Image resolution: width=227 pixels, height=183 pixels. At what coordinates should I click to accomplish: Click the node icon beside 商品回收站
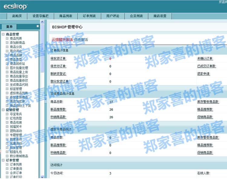(7, 63)
